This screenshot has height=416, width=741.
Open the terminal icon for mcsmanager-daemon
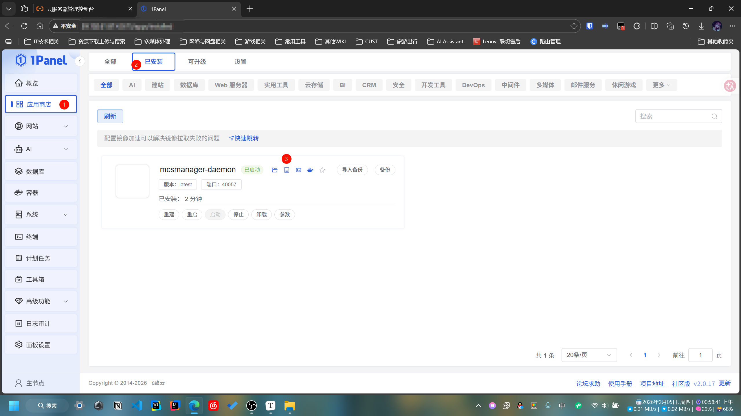[298, 170]
